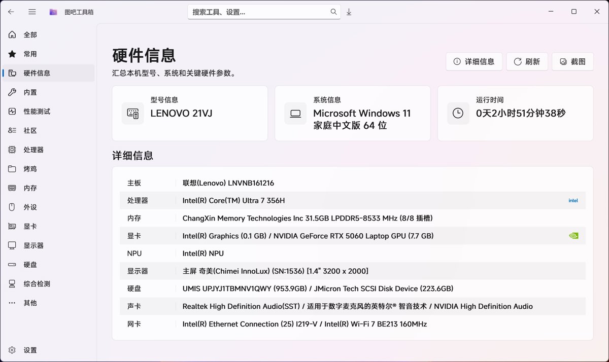
Task: Click the ellipsis icon beside 其他
Action: click(12, 303)
